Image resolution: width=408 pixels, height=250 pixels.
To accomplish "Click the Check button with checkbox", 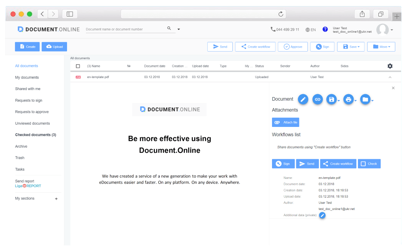I will [x=369, y=164].
